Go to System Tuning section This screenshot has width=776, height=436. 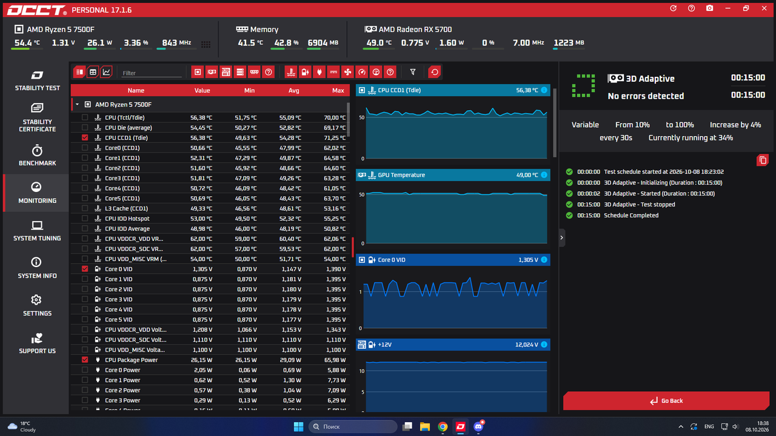pyautogui.click(x=37, y=230)
